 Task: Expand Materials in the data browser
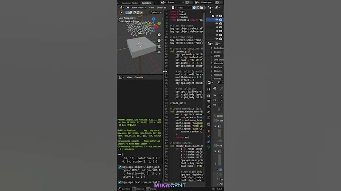(212, 63)
